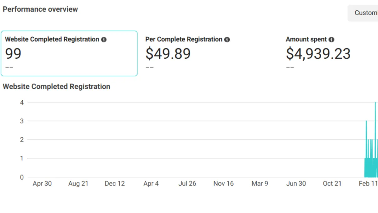
Task: Click the Feb 11 date label on axis
Action: [x=368, y=184]
